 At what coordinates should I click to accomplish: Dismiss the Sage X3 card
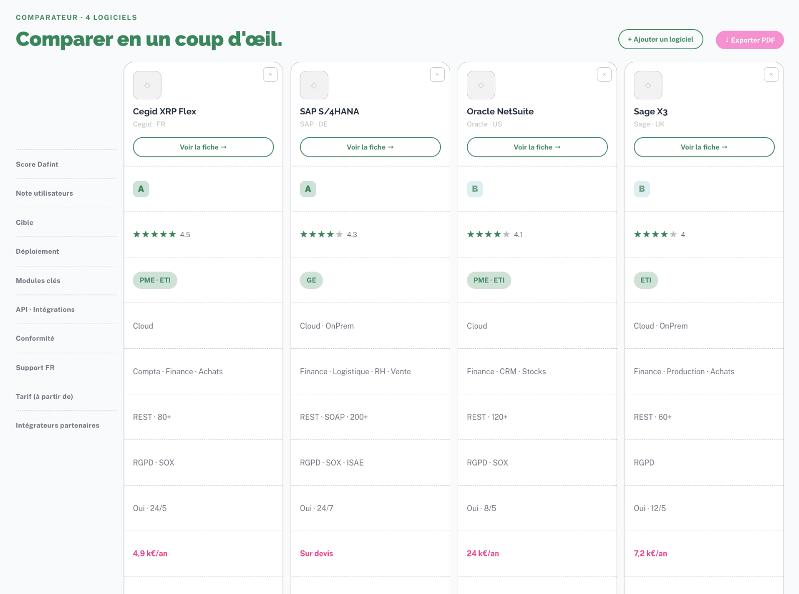pos(771,74)
